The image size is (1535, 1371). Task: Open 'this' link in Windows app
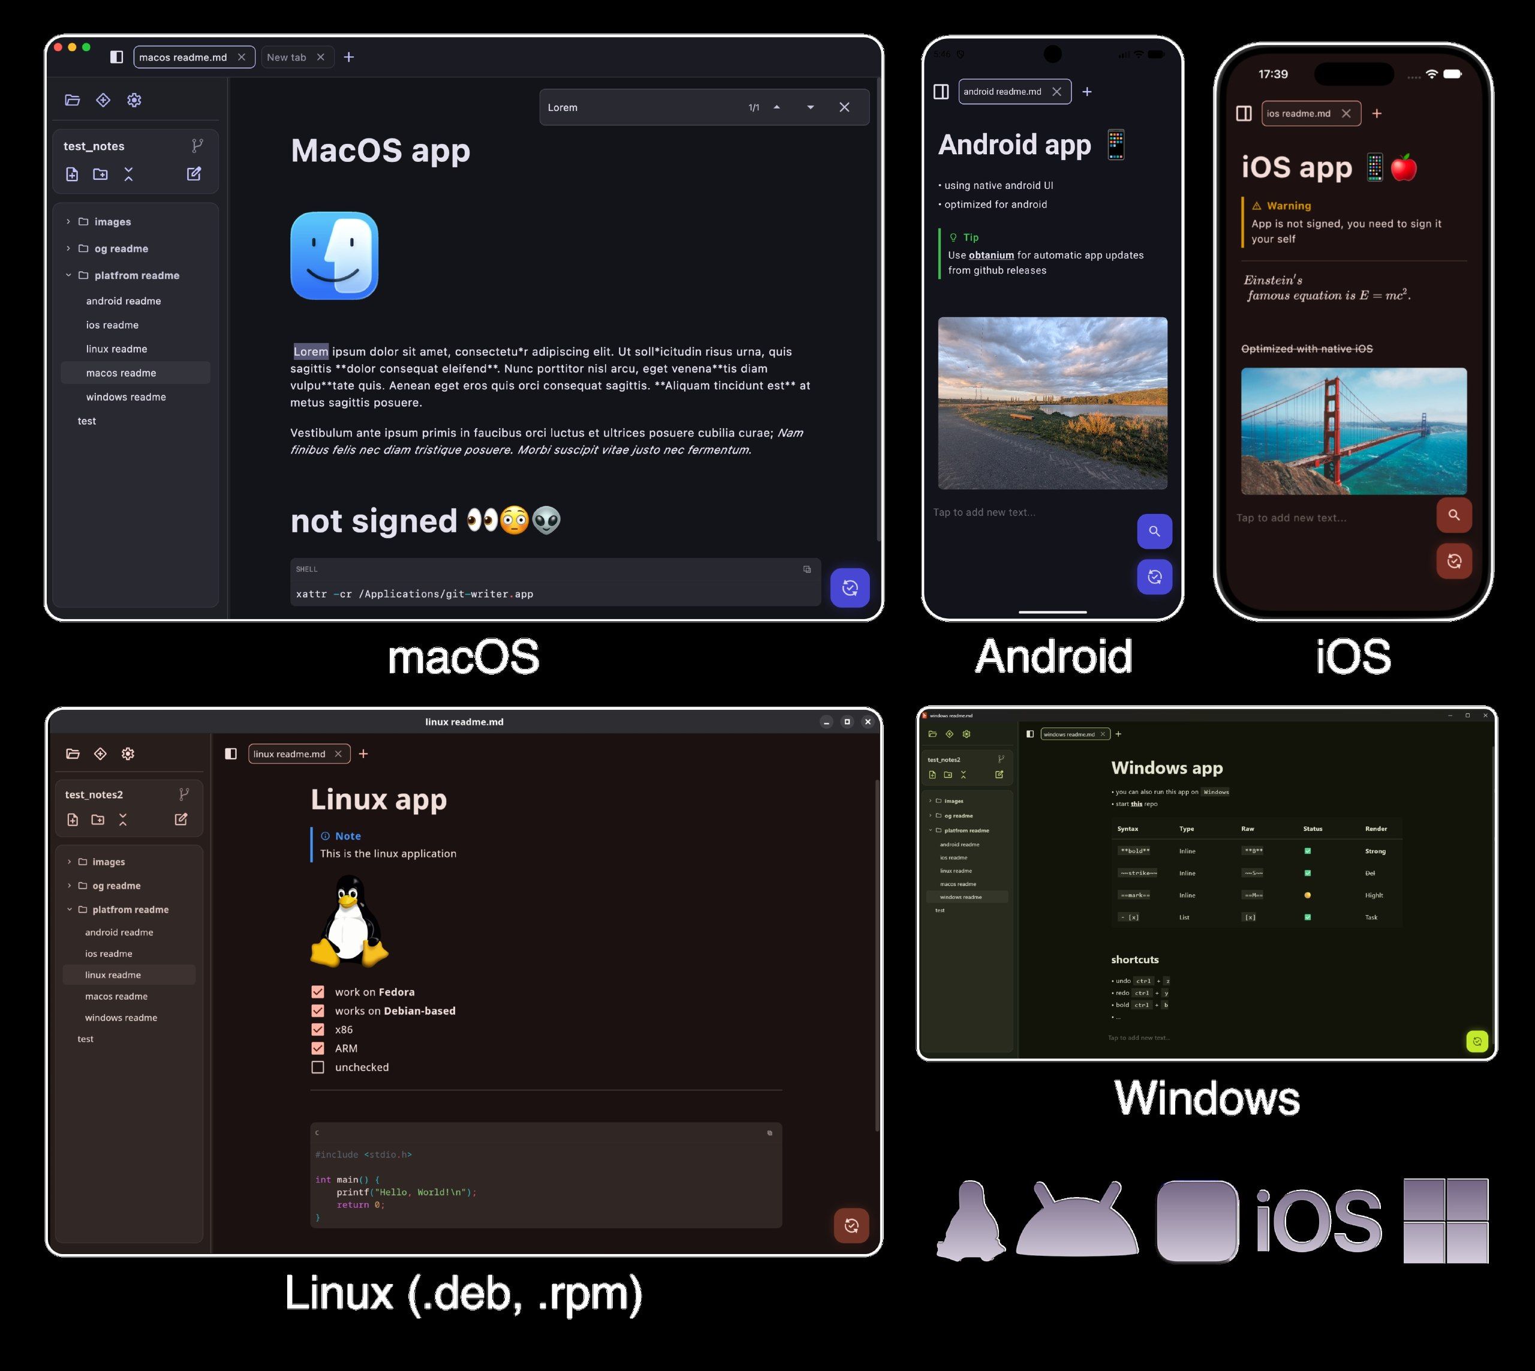(1137, 804)
